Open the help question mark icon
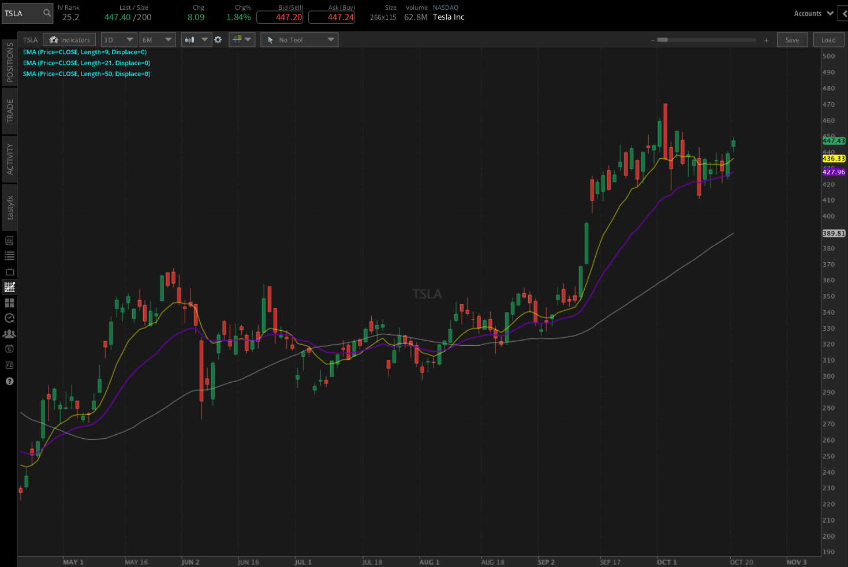Image resolution: width=848 pixels, height=567 pixels. point(9,381)
